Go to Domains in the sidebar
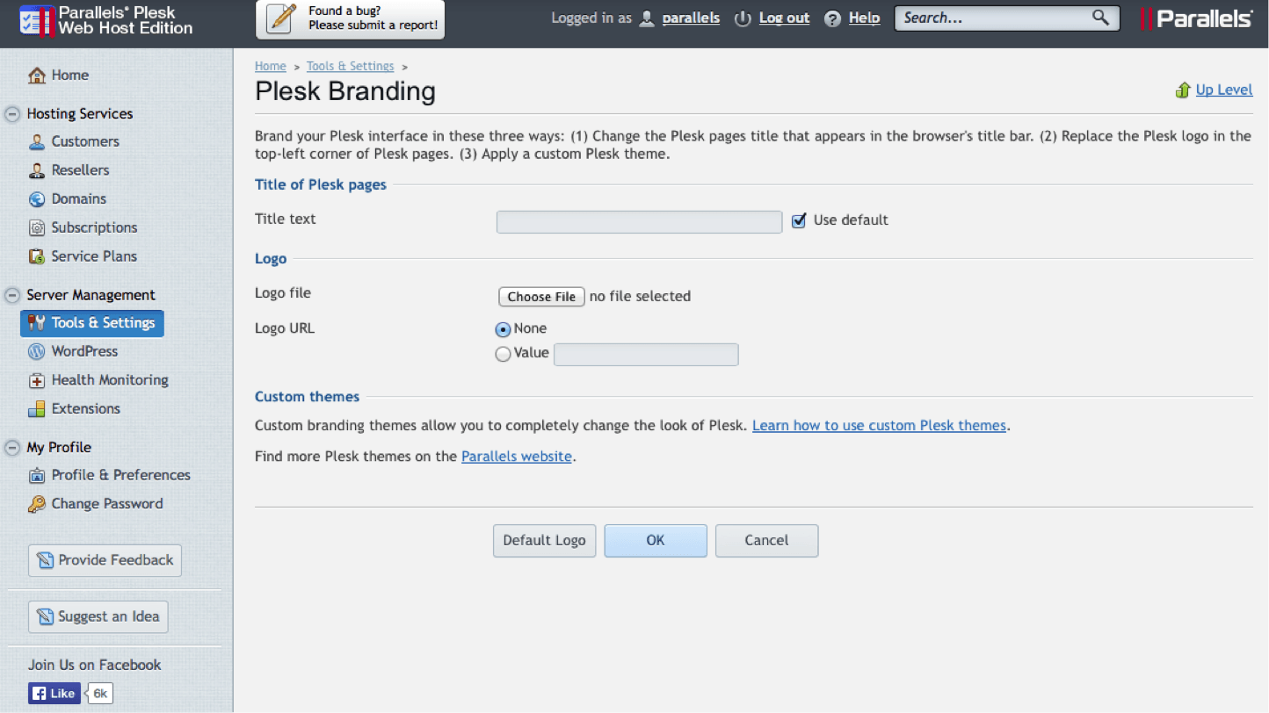 point(78,199)
